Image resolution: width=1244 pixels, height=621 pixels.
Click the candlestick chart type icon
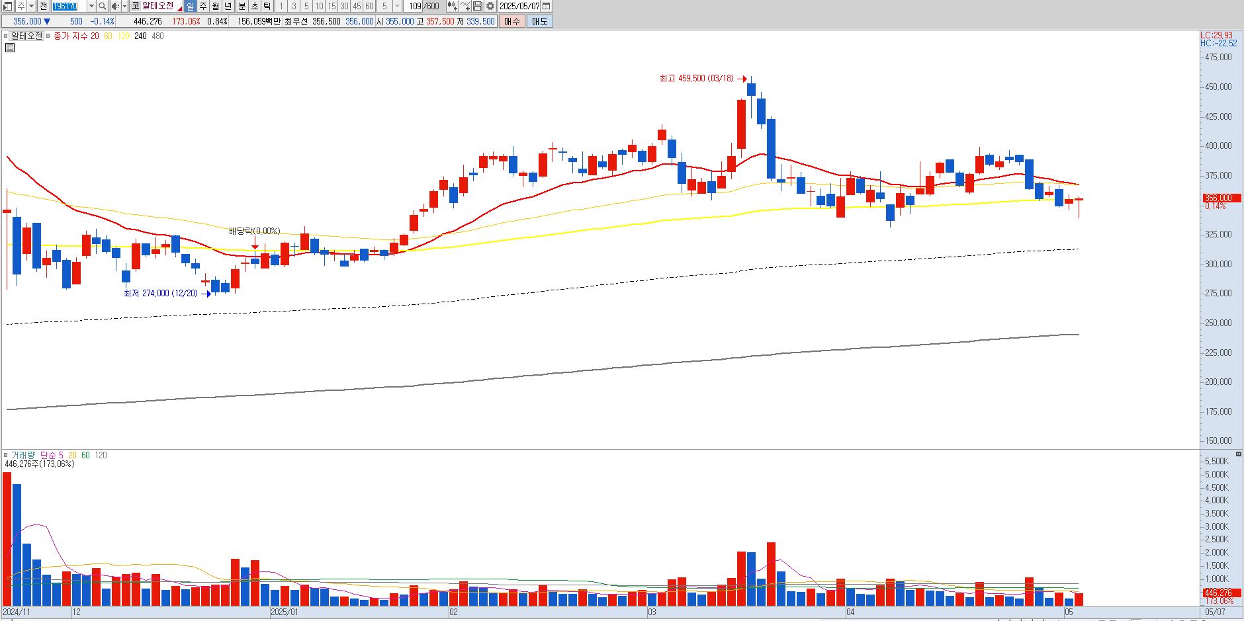point(453,6)
